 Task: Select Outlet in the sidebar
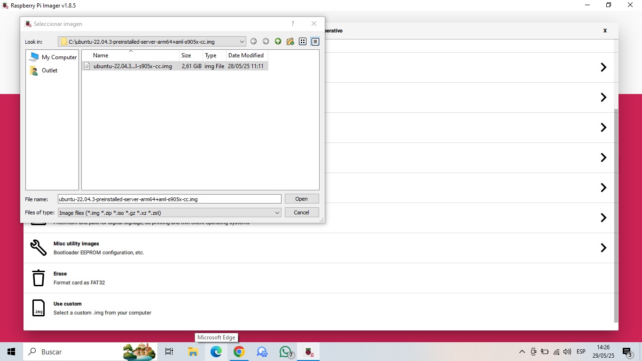(44, 71)
